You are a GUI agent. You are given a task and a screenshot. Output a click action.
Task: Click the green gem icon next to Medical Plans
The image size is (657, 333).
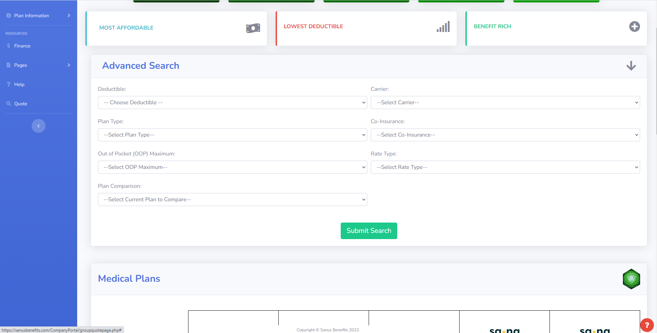[631, 279]
